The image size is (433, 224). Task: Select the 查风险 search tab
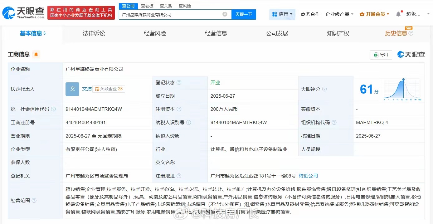(185, 6)
